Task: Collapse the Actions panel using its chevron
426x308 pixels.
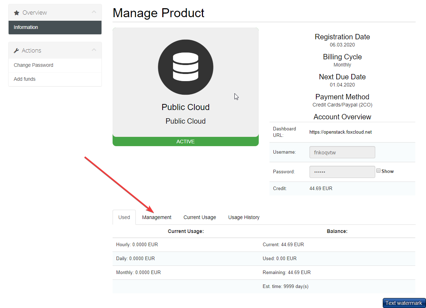Action: 94,50
